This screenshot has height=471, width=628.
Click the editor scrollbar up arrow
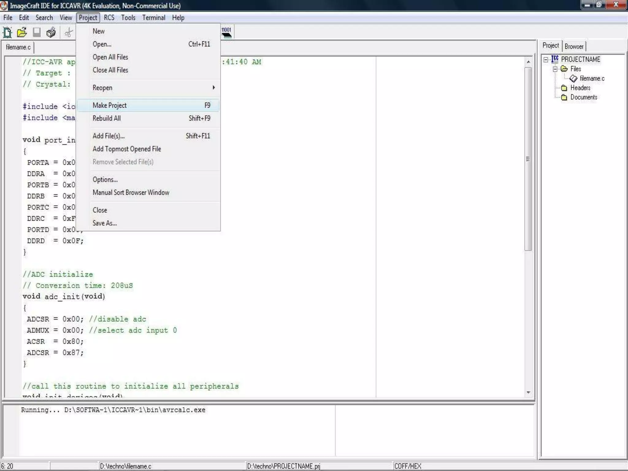[x=528, y=62]
